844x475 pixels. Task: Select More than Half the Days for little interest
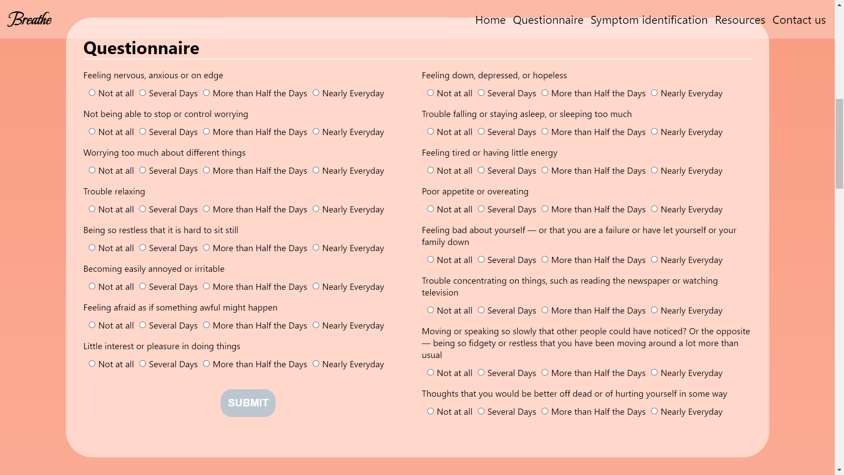[206, 364]
